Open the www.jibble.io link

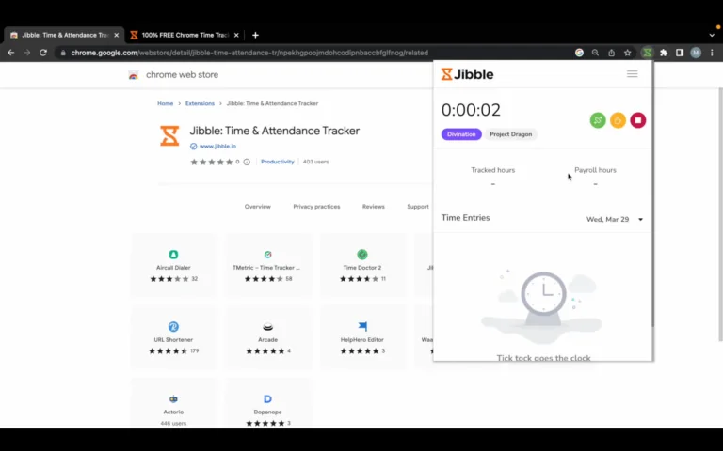(x=217, y=147)
